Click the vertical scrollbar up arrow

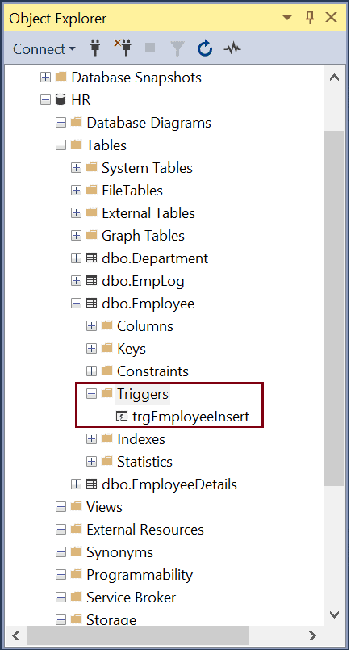coord(334,78)
